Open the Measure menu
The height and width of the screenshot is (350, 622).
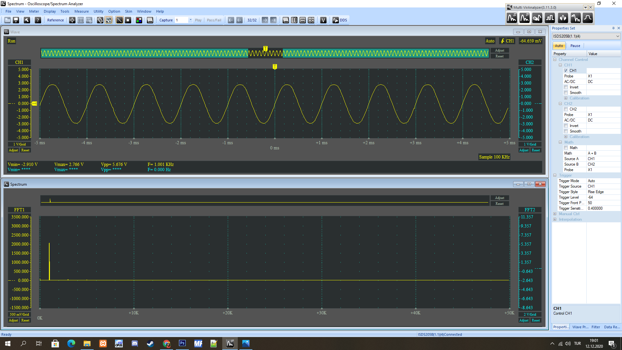[x=81, y=11]
